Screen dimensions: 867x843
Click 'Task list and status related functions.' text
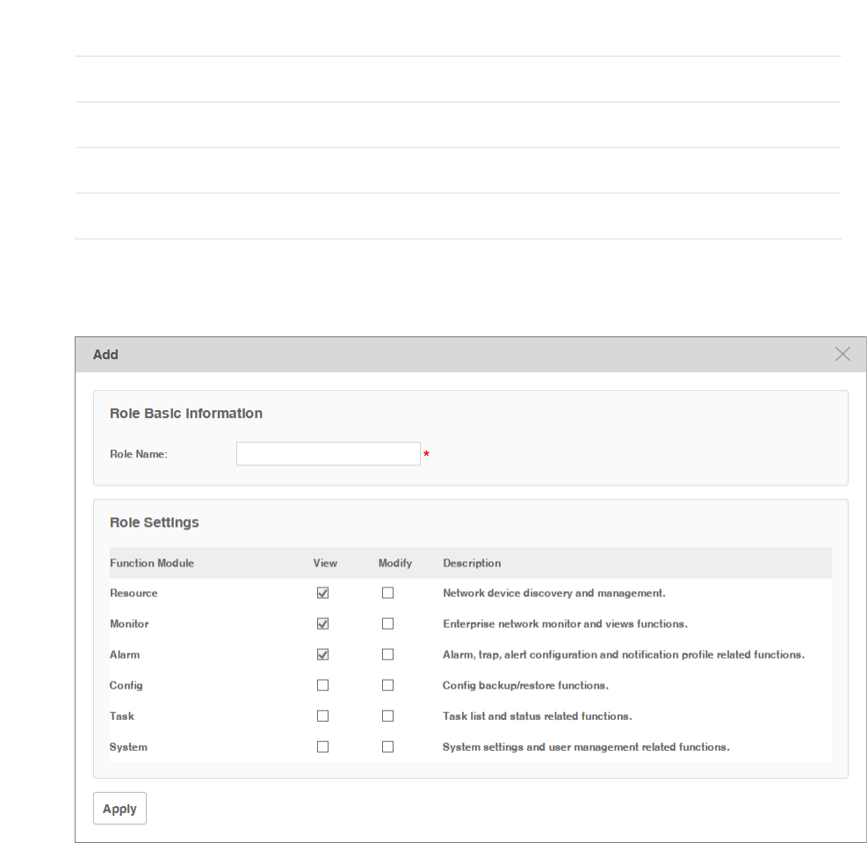[537, 717]
